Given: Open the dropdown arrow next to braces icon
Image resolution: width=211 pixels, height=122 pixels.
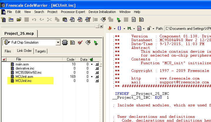Looking at the screenshot, I should click(x=124, y=29).
